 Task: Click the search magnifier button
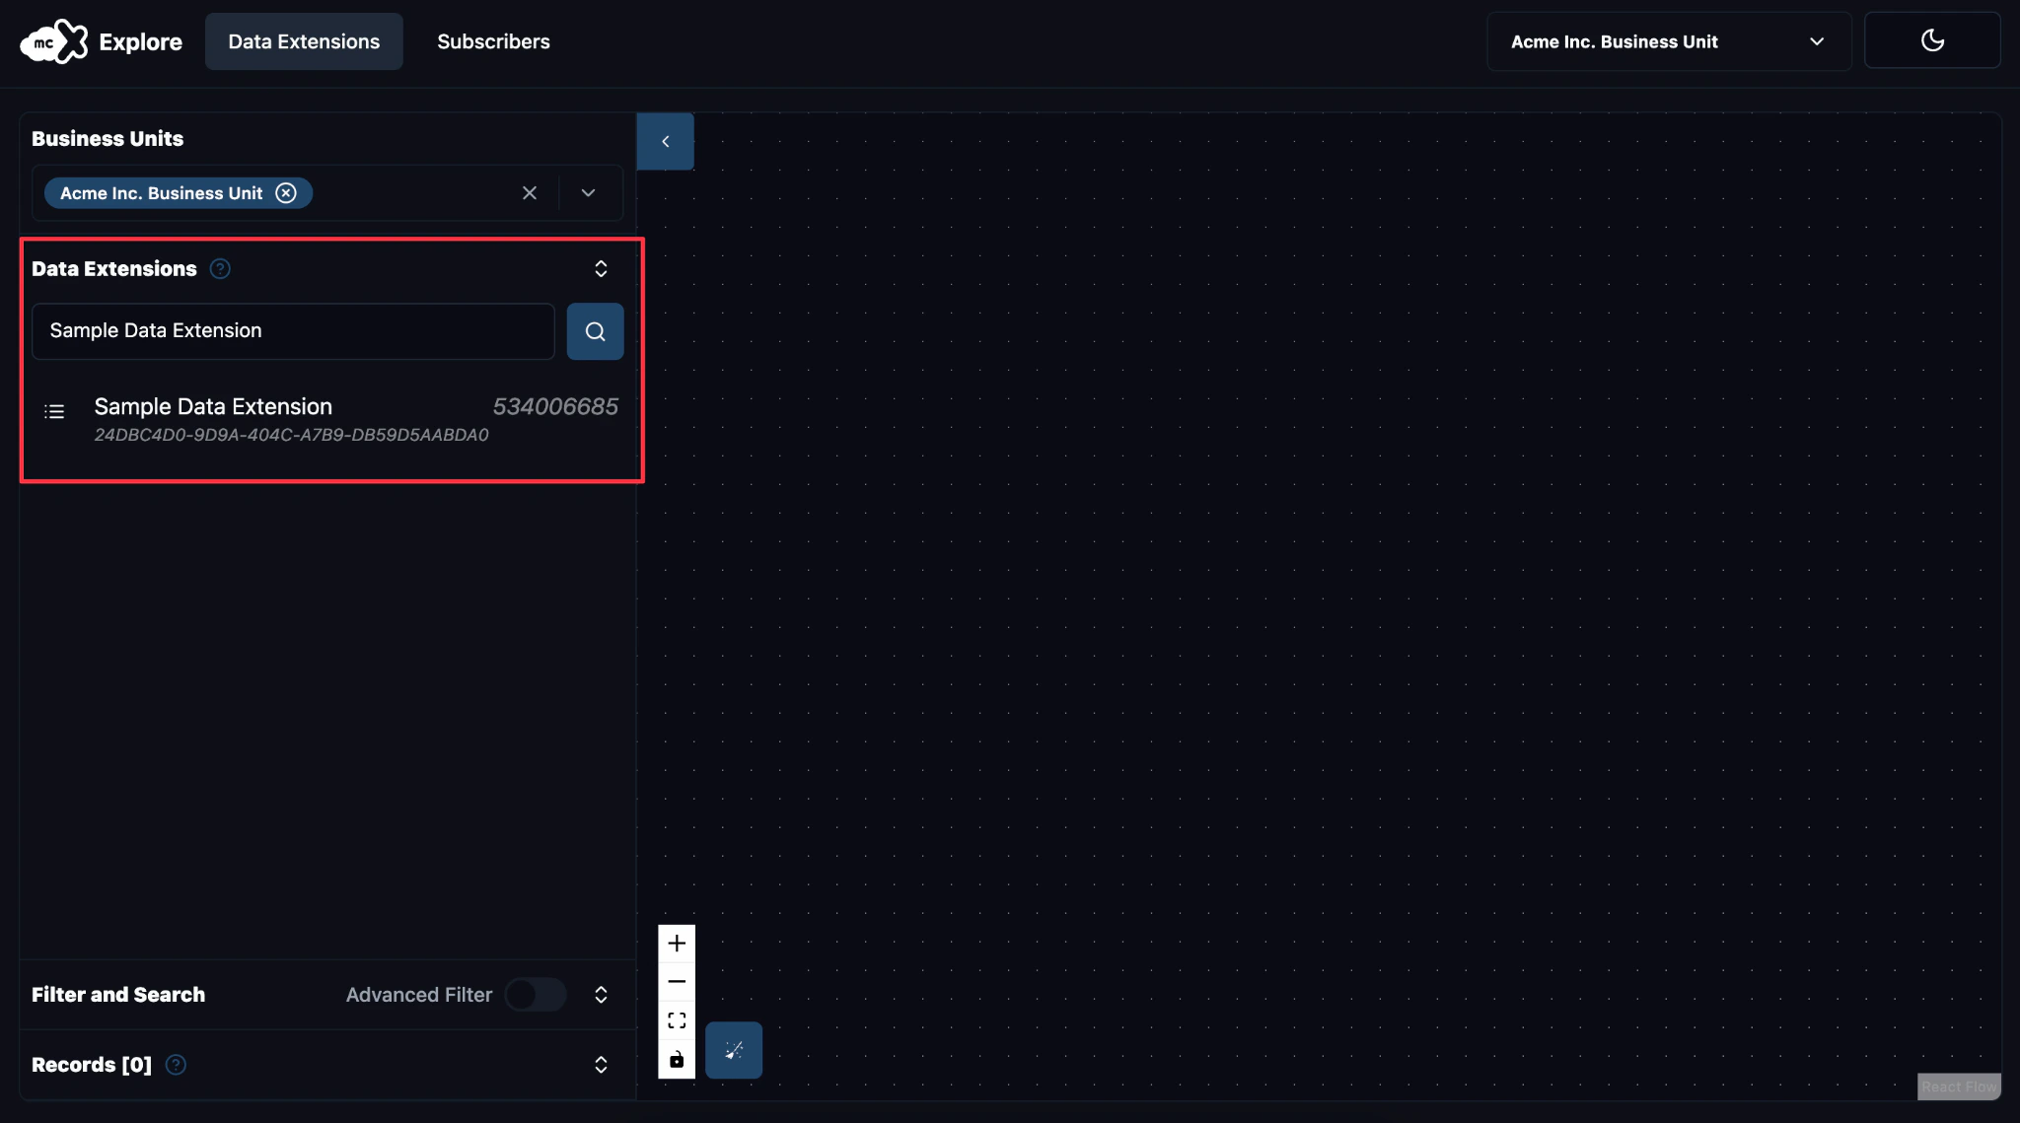point(595,331)
